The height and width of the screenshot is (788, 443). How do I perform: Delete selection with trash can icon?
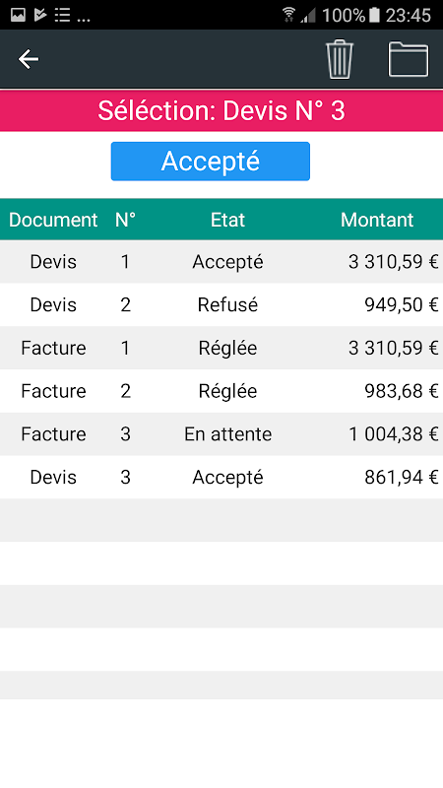[x=340, y=59]
